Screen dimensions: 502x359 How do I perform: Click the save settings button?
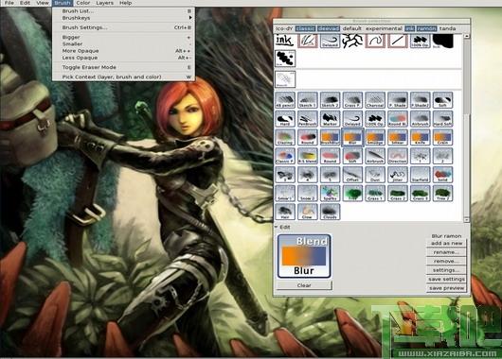(x=447, y=279)
